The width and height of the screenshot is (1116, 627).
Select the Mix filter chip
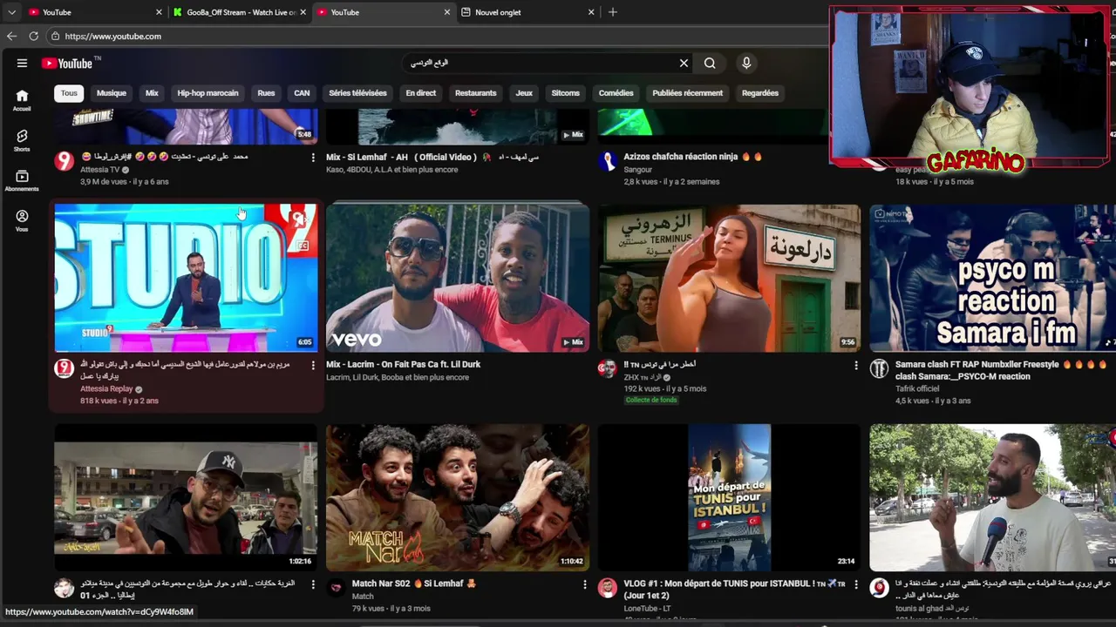tap(152, 93)
